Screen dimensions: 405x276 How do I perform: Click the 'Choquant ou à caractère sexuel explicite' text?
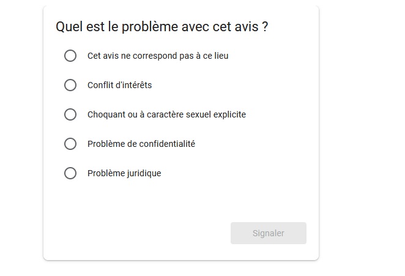[166, 114]
